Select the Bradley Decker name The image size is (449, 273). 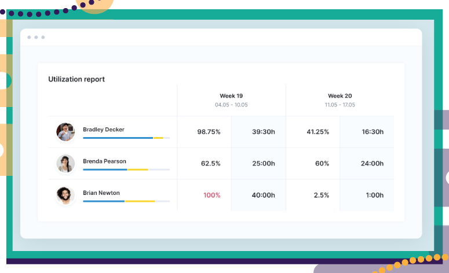[104, 130]
